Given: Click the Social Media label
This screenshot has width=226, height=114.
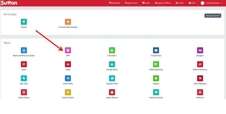Looking at the screenshot, I should 68,84.
